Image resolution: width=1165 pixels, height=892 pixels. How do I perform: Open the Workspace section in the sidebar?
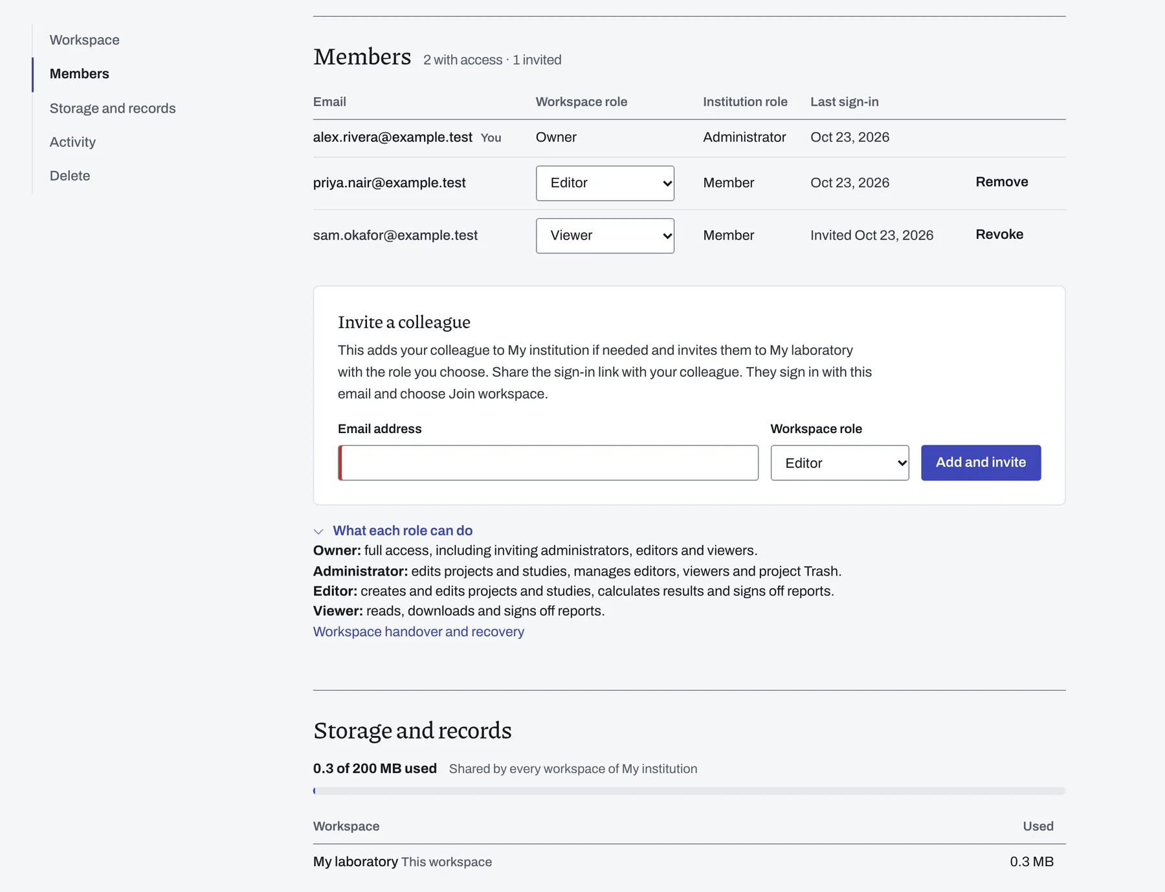(x=84, y=40)
